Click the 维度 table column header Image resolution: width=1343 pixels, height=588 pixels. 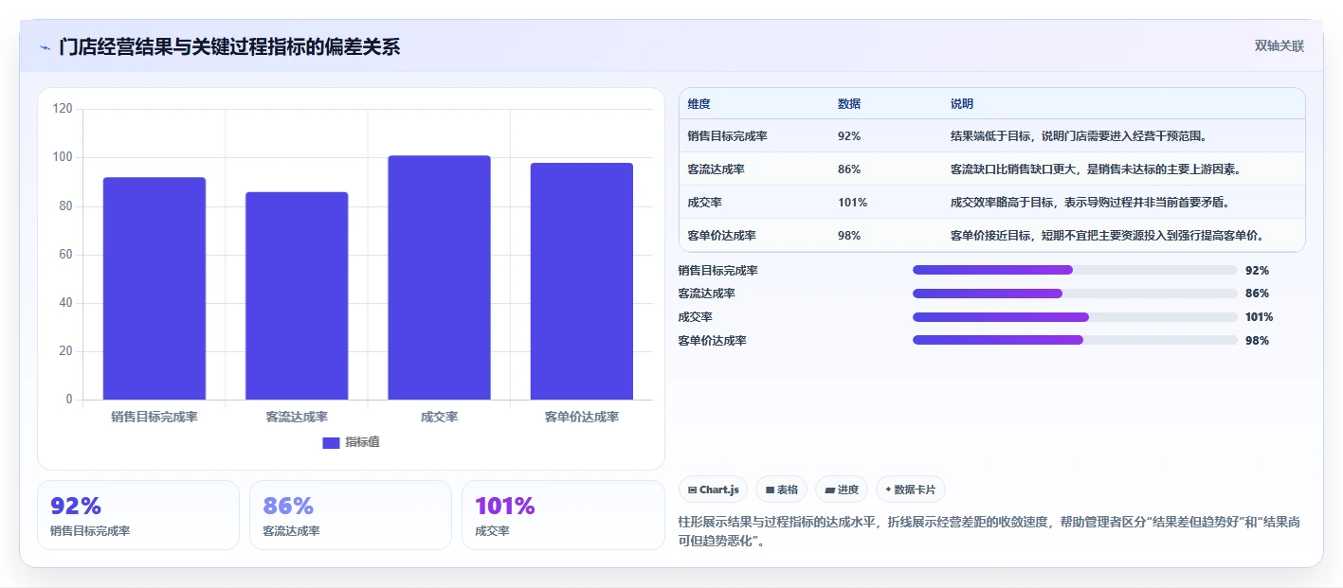pos(699,104)
